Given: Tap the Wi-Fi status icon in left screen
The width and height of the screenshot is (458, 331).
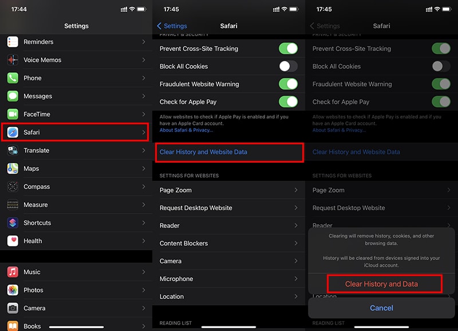Looking at the screenshot, I should coord(132,9).
